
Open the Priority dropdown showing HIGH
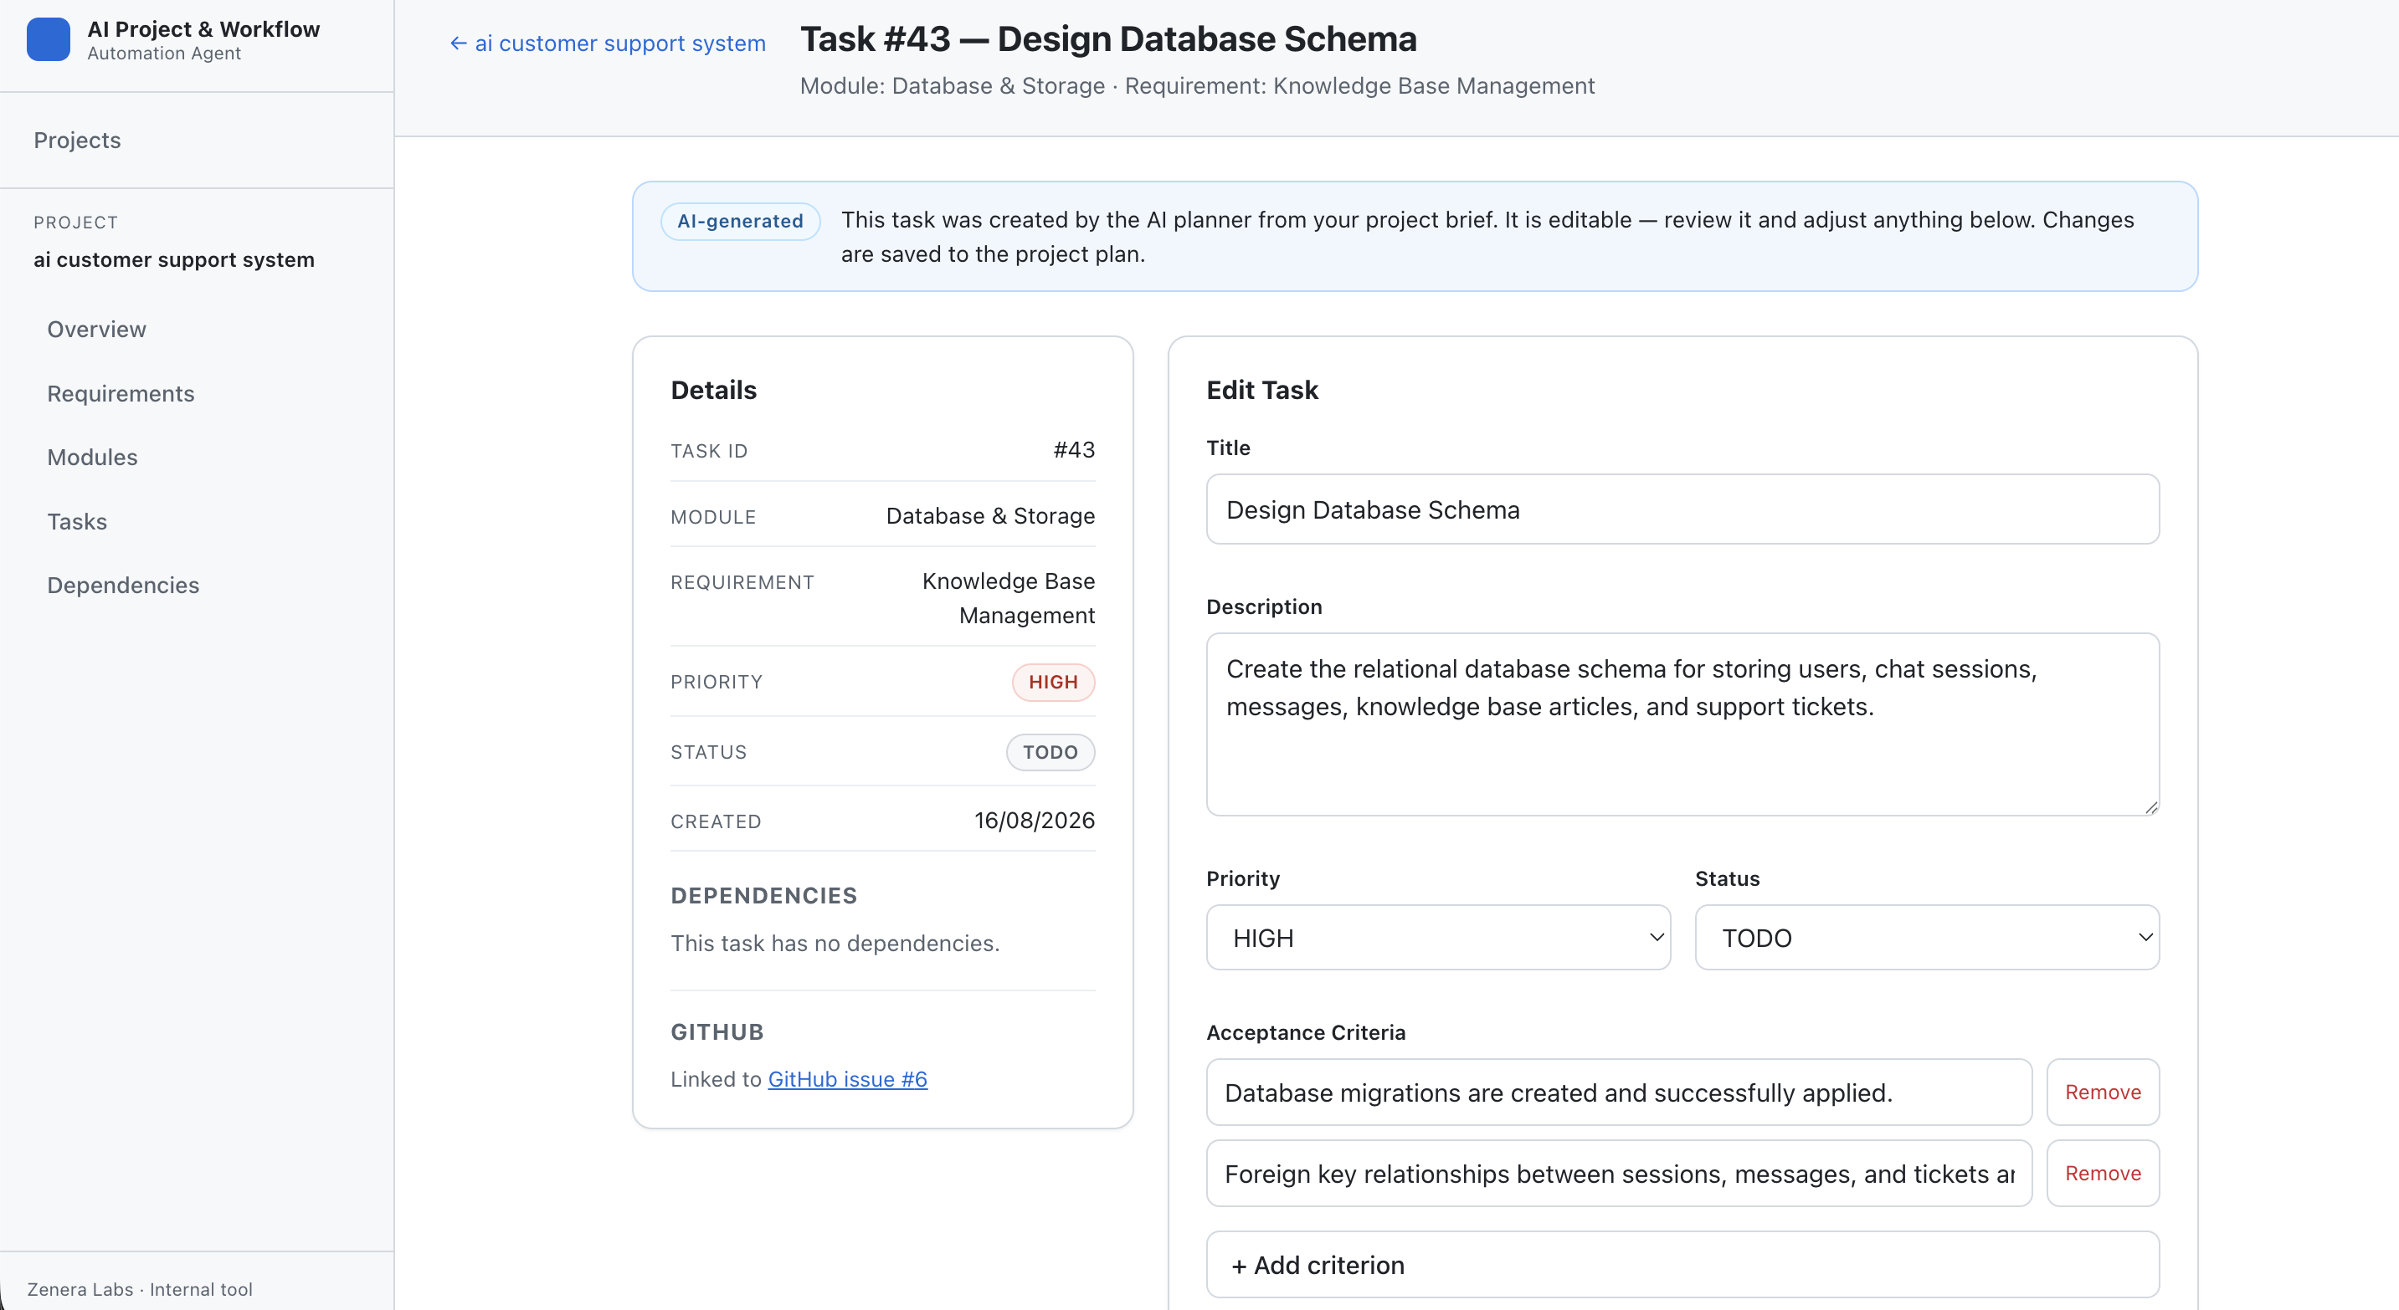coord(1438,937)
